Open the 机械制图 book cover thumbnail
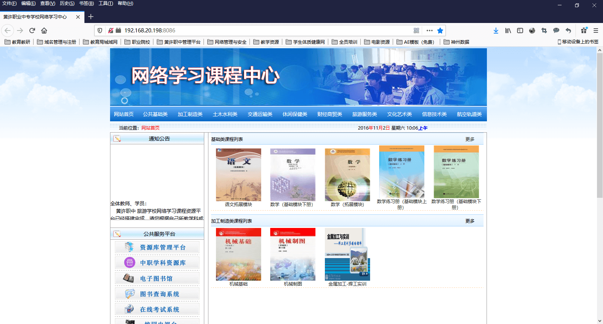This screenshot has height=324, width=603. coord(292,254)
